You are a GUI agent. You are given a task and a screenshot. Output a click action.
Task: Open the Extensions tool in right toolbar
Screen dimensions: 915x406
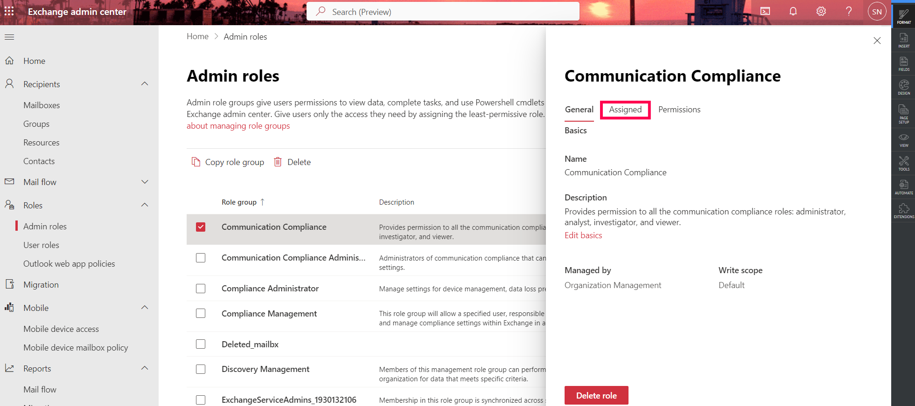coord(904,211)
